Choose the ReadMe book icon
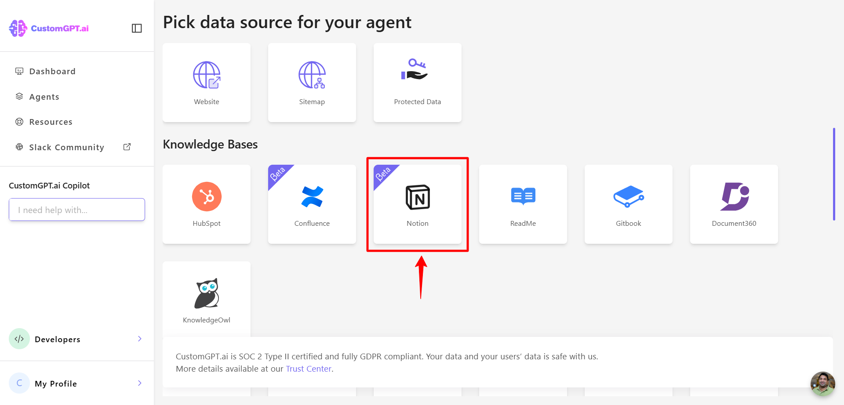 523,196
